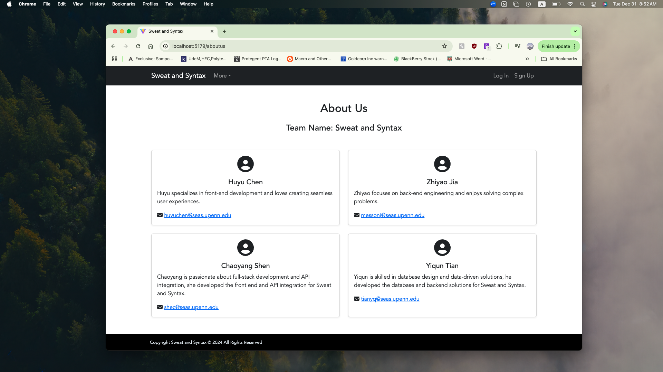Email huyuchen@seas.upenn.edu link

pyautogui.click(x=198, y=215)
